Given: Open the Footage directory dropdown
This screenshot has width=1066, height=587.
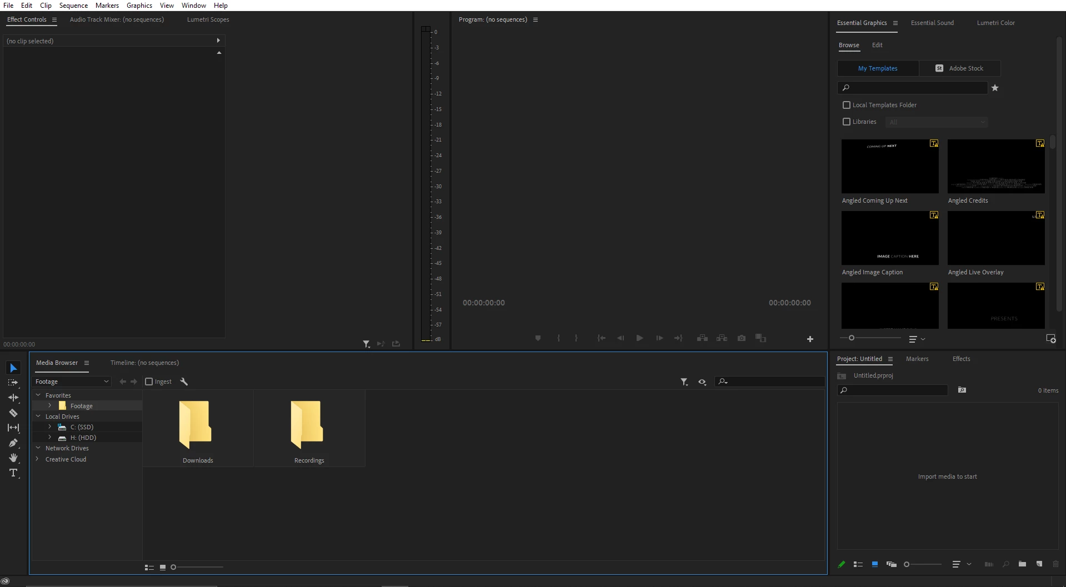Looking at the screenshot, I should (x=72, y=382).
